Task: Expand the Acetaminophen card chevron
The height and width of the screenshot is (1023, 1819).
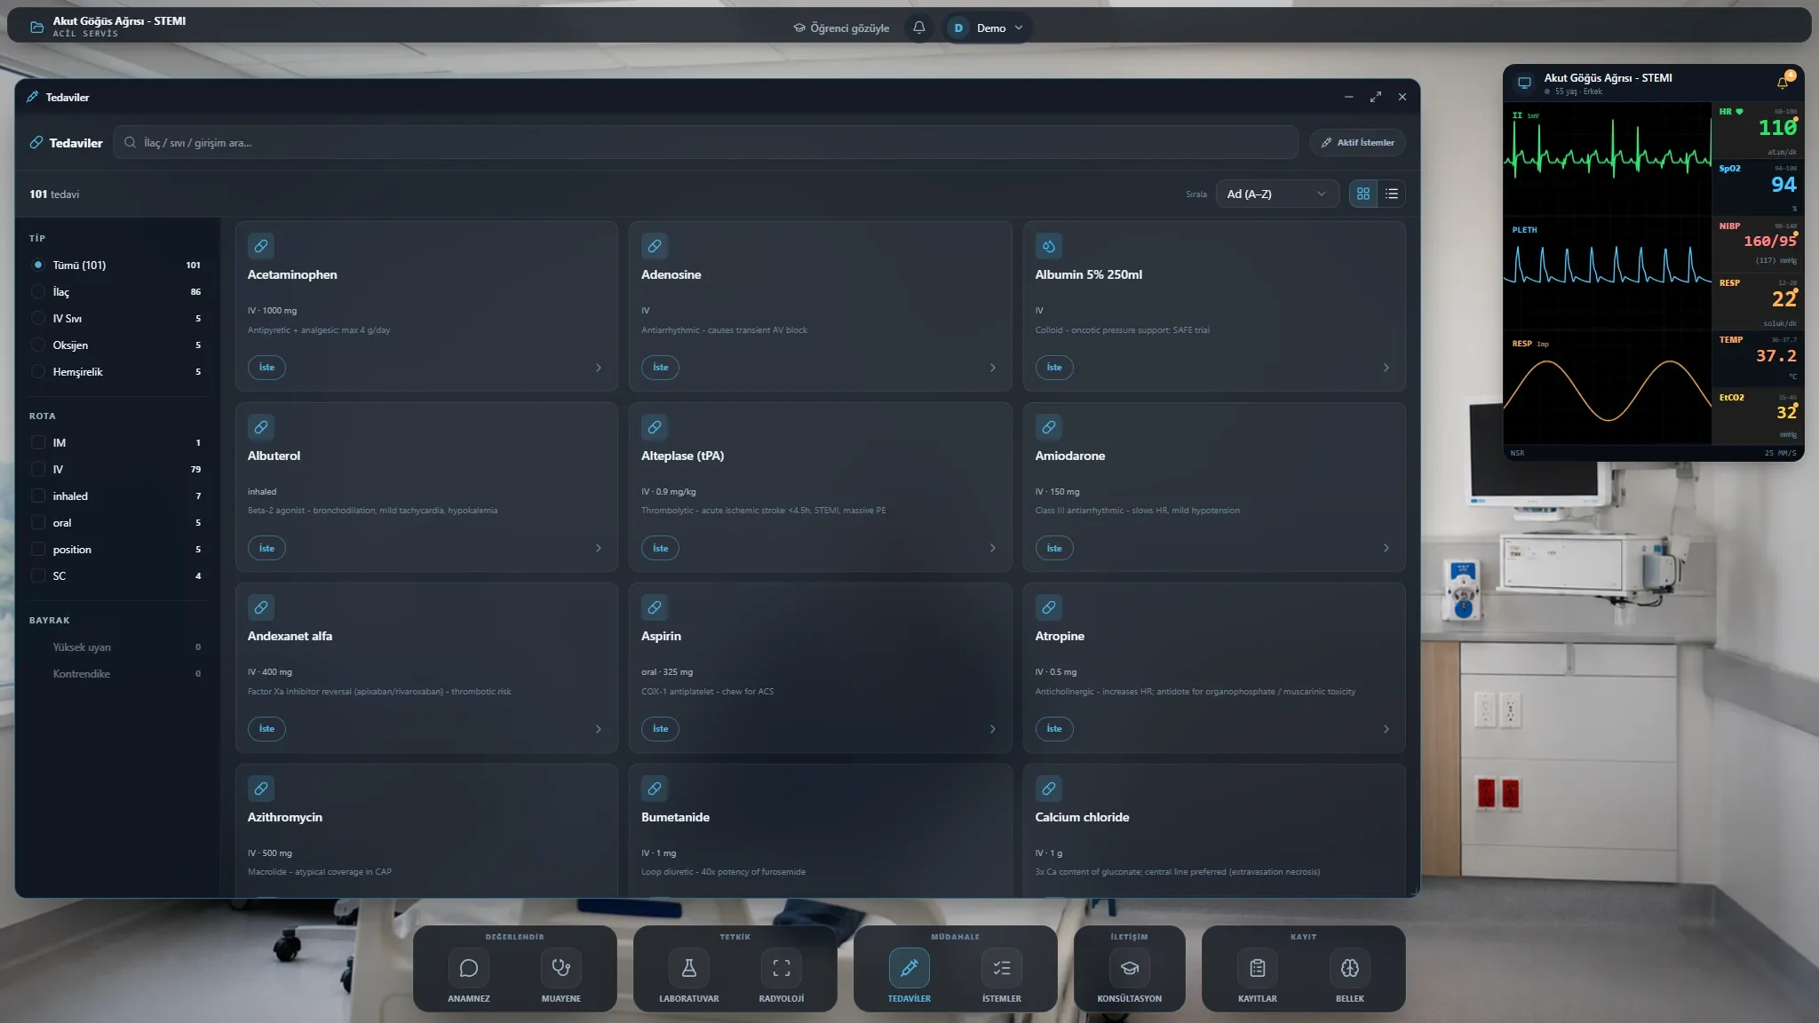Action: tap(599, 368)
